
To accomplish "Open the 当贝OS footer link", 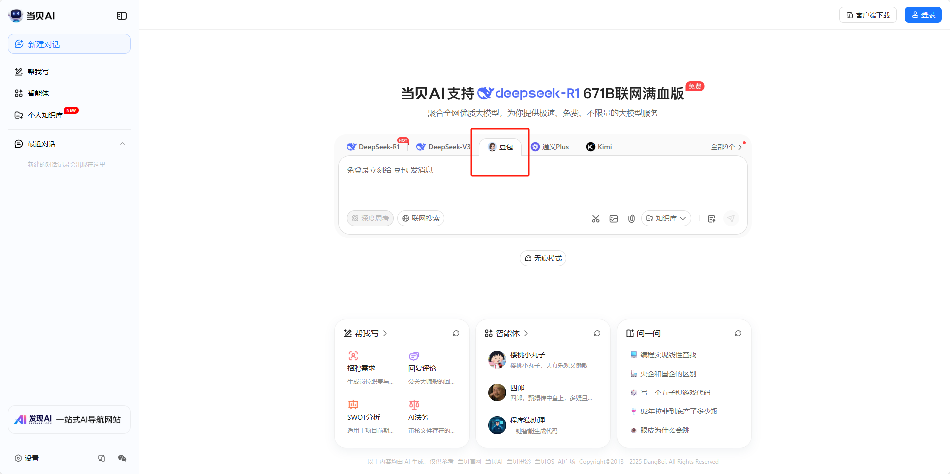I will click(544, 462).
